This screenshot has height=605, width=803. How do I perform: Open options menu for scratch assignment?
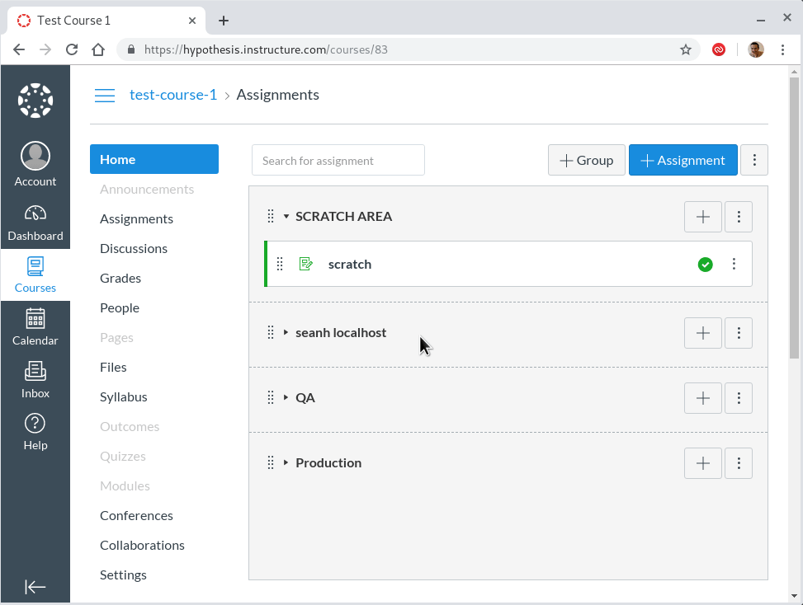pos(734,265)
